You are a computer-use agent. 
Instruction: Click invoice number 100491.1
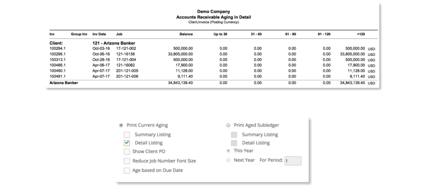[x=58, y=76]
